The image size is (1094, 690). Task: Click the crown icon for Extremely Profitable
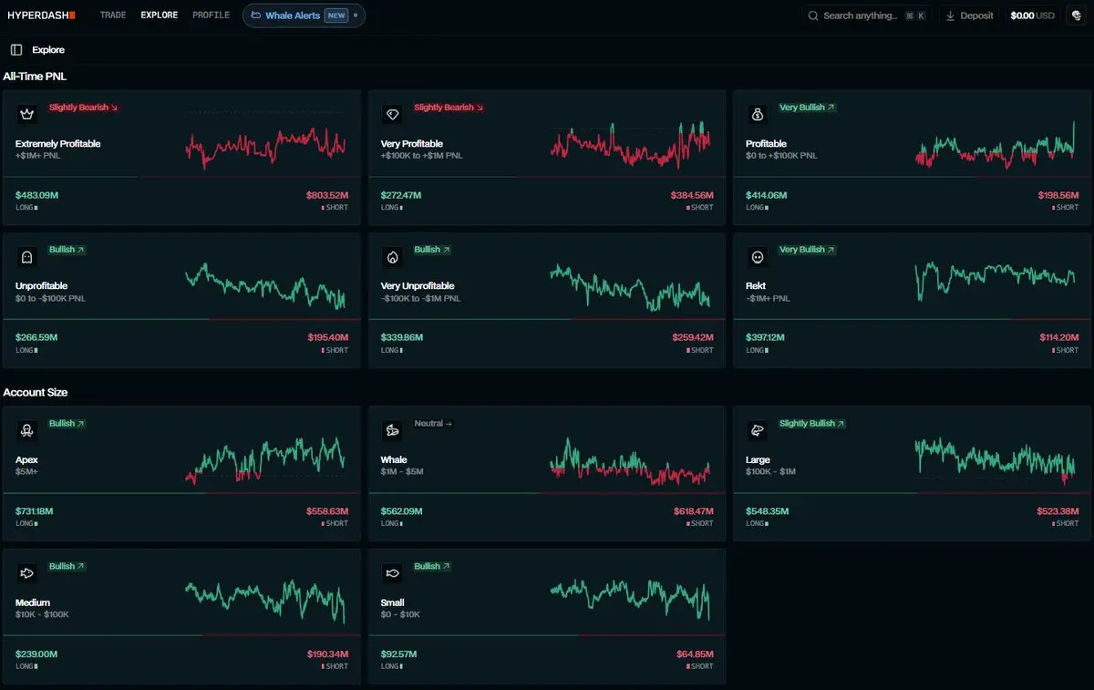(26, 115)
